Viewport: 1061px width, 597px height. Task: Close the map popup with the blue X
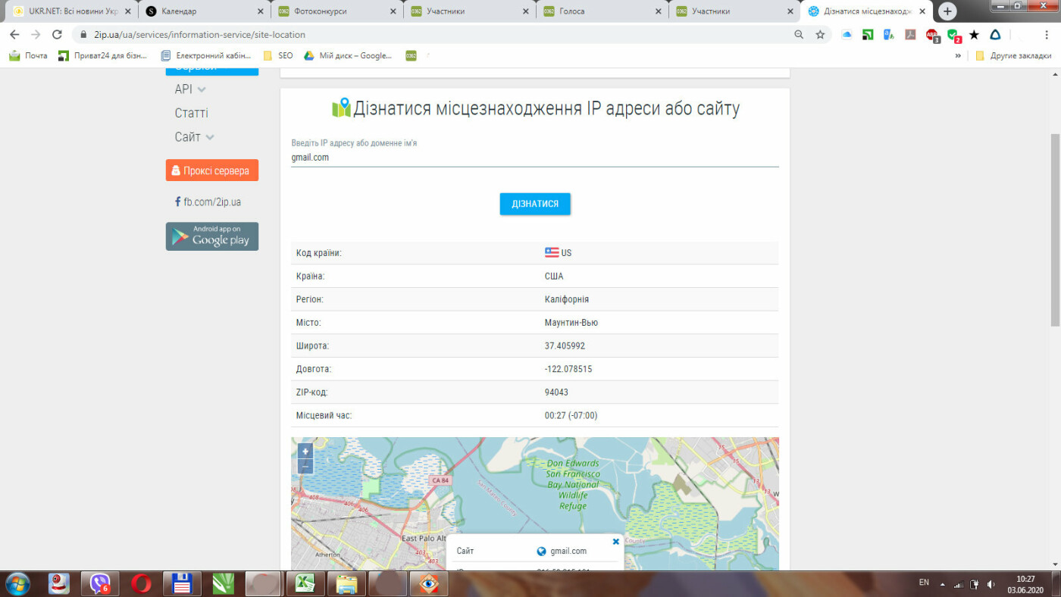coord(615,542)
